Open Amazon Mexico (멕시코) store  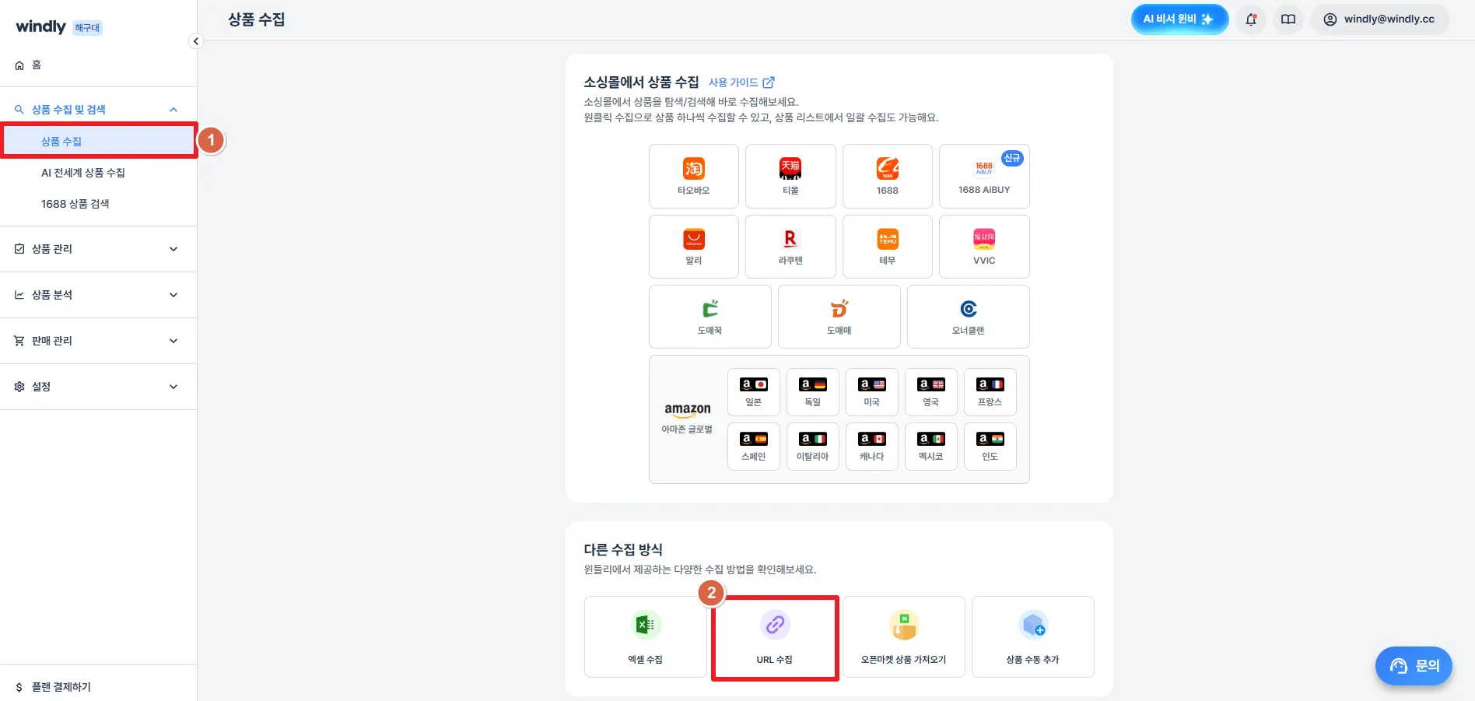[x=931, y=447]
